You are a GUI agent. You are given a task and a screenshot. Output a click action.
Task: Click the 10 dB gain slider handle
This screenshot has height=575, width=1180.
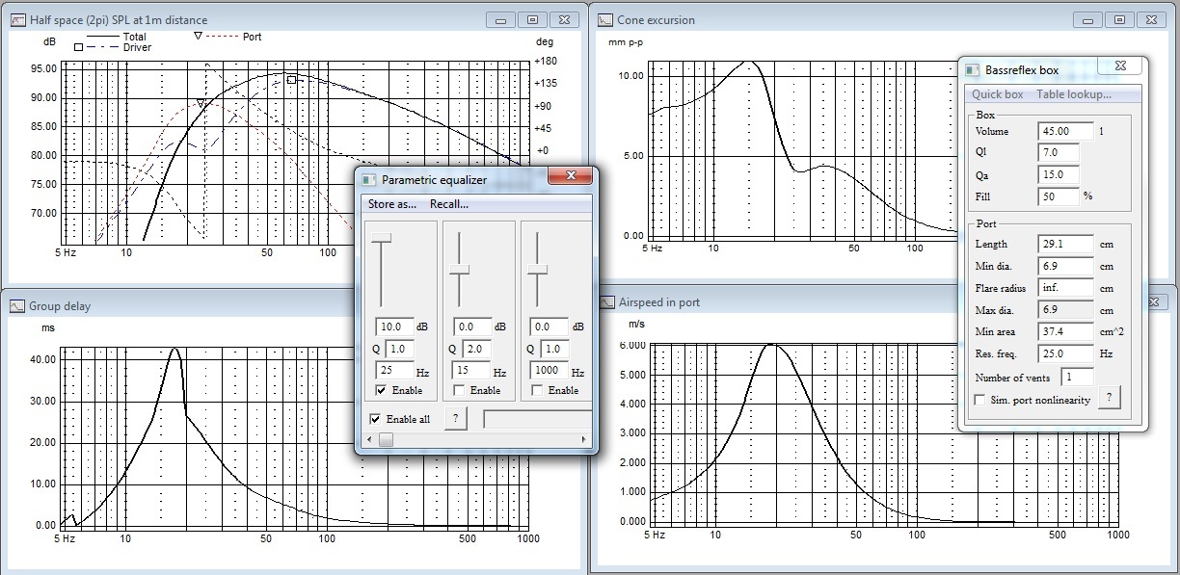[382, 237]
